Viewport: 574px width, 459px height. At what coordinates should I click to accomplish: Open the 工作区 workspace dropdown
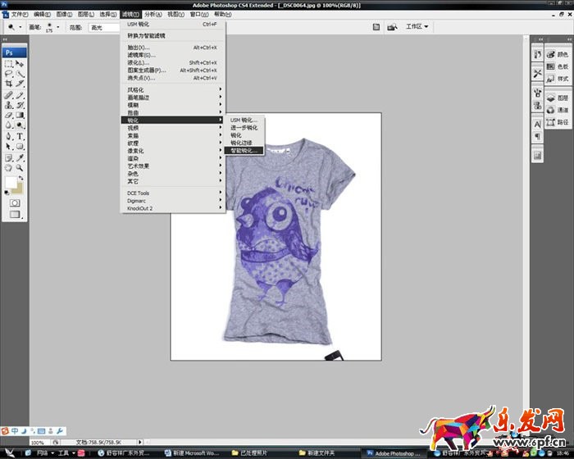(417, 26)
